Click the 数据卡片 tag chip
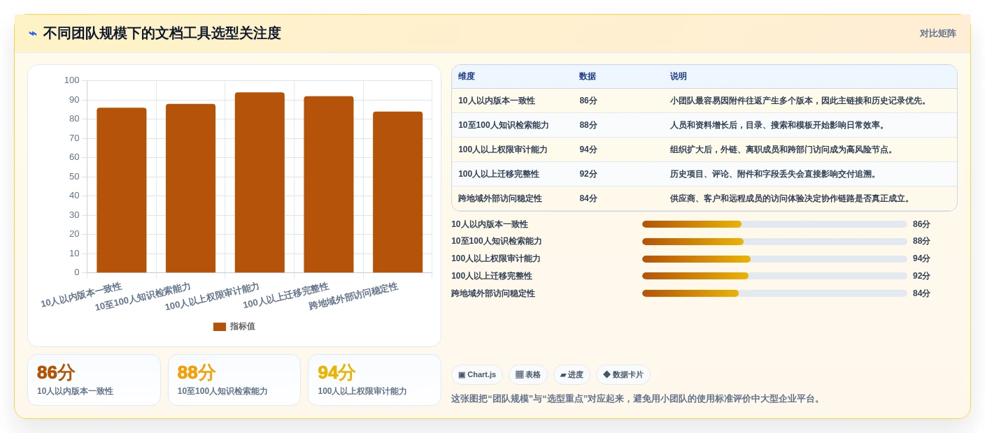Viewport: 985px width, 433px height. pyautogui.click(x=623, y=375)
